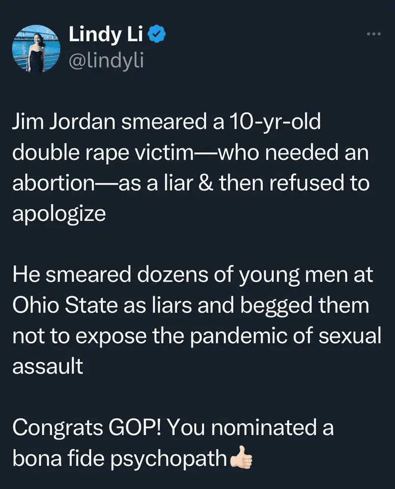
Task: Open the three-dot more options menu
Action: tap(374, 34)
